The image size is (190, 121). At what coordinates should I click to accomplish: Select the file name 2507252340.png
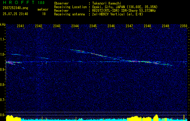click(15, 8)
